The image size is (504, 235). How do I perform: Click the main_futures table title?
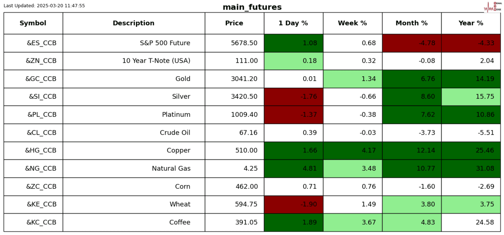tap(252, 7)
